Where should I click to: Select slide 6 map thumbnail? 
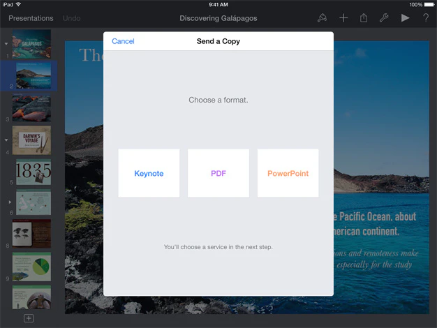click(x=34, y=202)
